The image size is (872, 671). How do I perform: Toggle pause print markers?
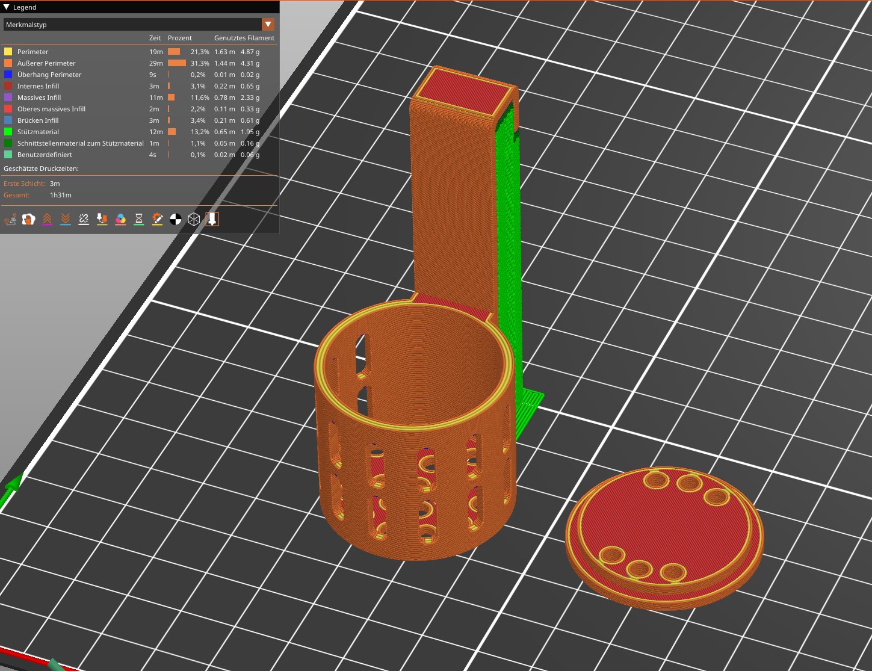138,219
